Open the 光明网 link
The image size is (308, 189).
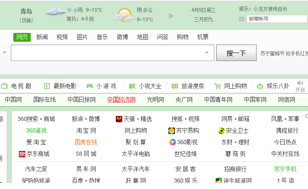[x=156, y=100]
